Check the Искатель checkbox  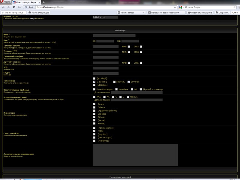tap(114, 82)
